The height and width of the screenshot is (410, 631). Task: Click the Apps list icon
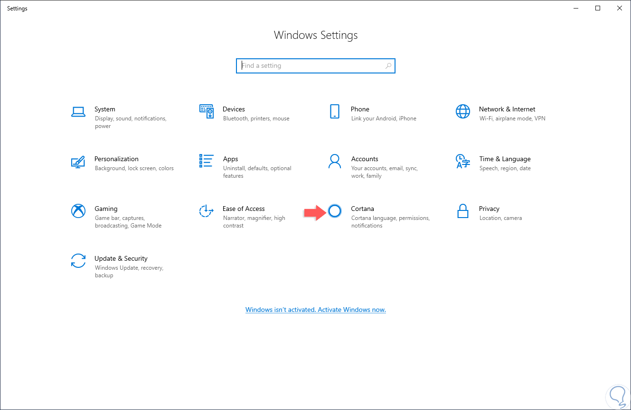206,161
